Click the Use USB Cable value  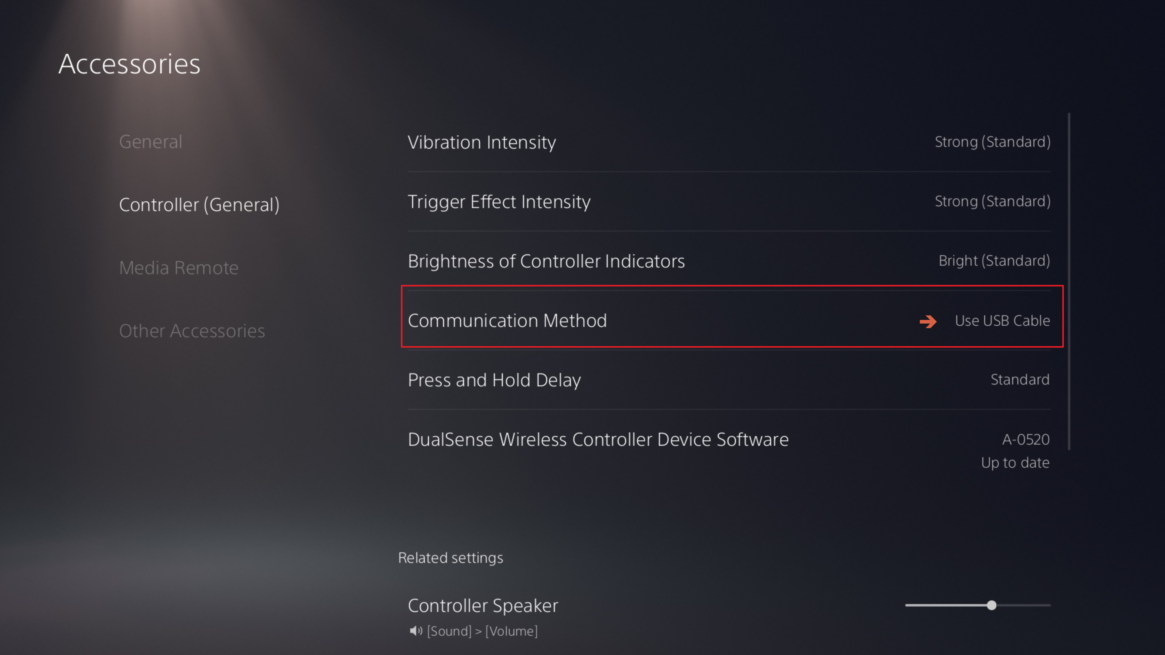(1002, 321)
